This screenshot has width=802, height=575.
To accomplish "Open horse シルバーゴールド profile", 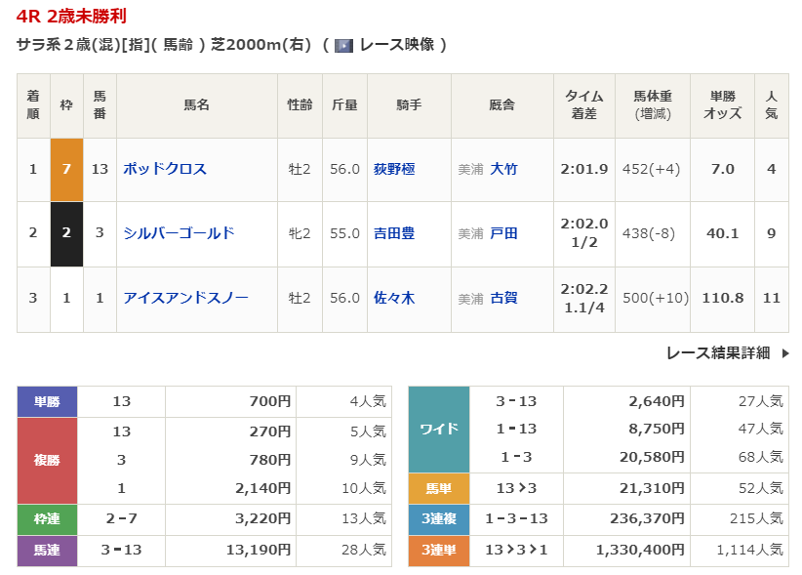I will pos(179,233).
